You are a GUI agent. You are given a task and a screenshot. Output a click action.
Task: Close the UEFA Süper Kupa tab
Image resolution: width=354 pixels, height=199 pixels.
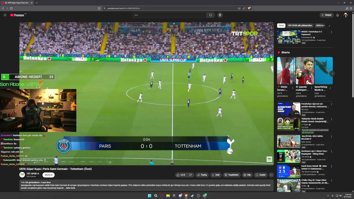coord(32,3)
